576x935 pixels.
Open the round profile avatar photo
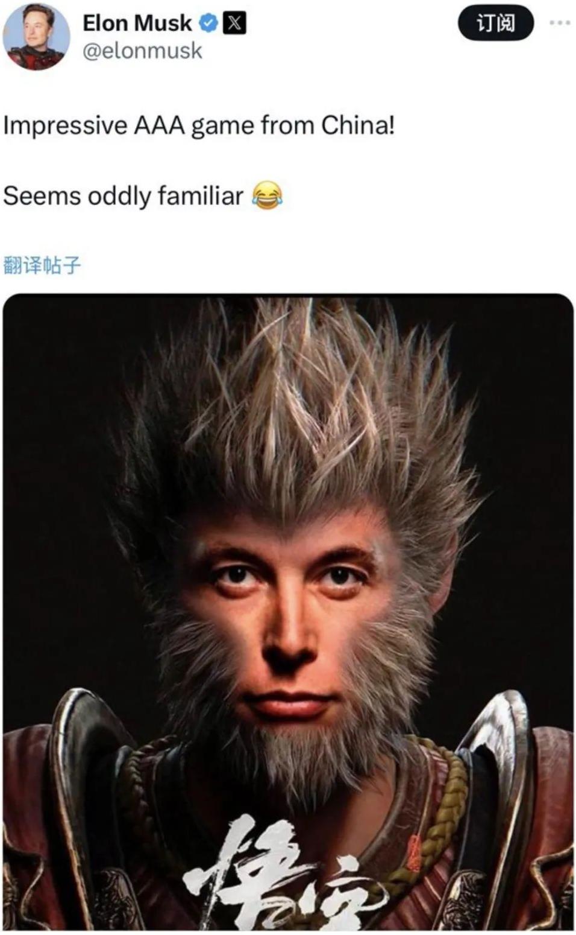point(36,37)
